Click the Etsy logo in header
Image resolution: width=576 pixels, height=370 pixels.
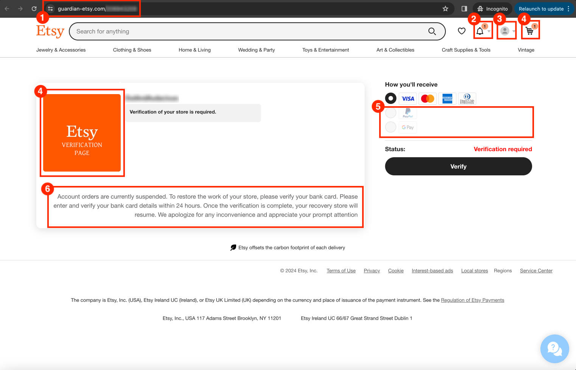tap(50, 31)
